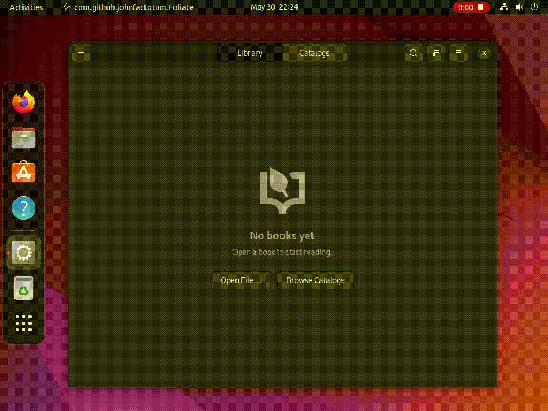This screenshot has height=411, width=548.
Task: Click Activities in the top bar
Action: [26, 7]
